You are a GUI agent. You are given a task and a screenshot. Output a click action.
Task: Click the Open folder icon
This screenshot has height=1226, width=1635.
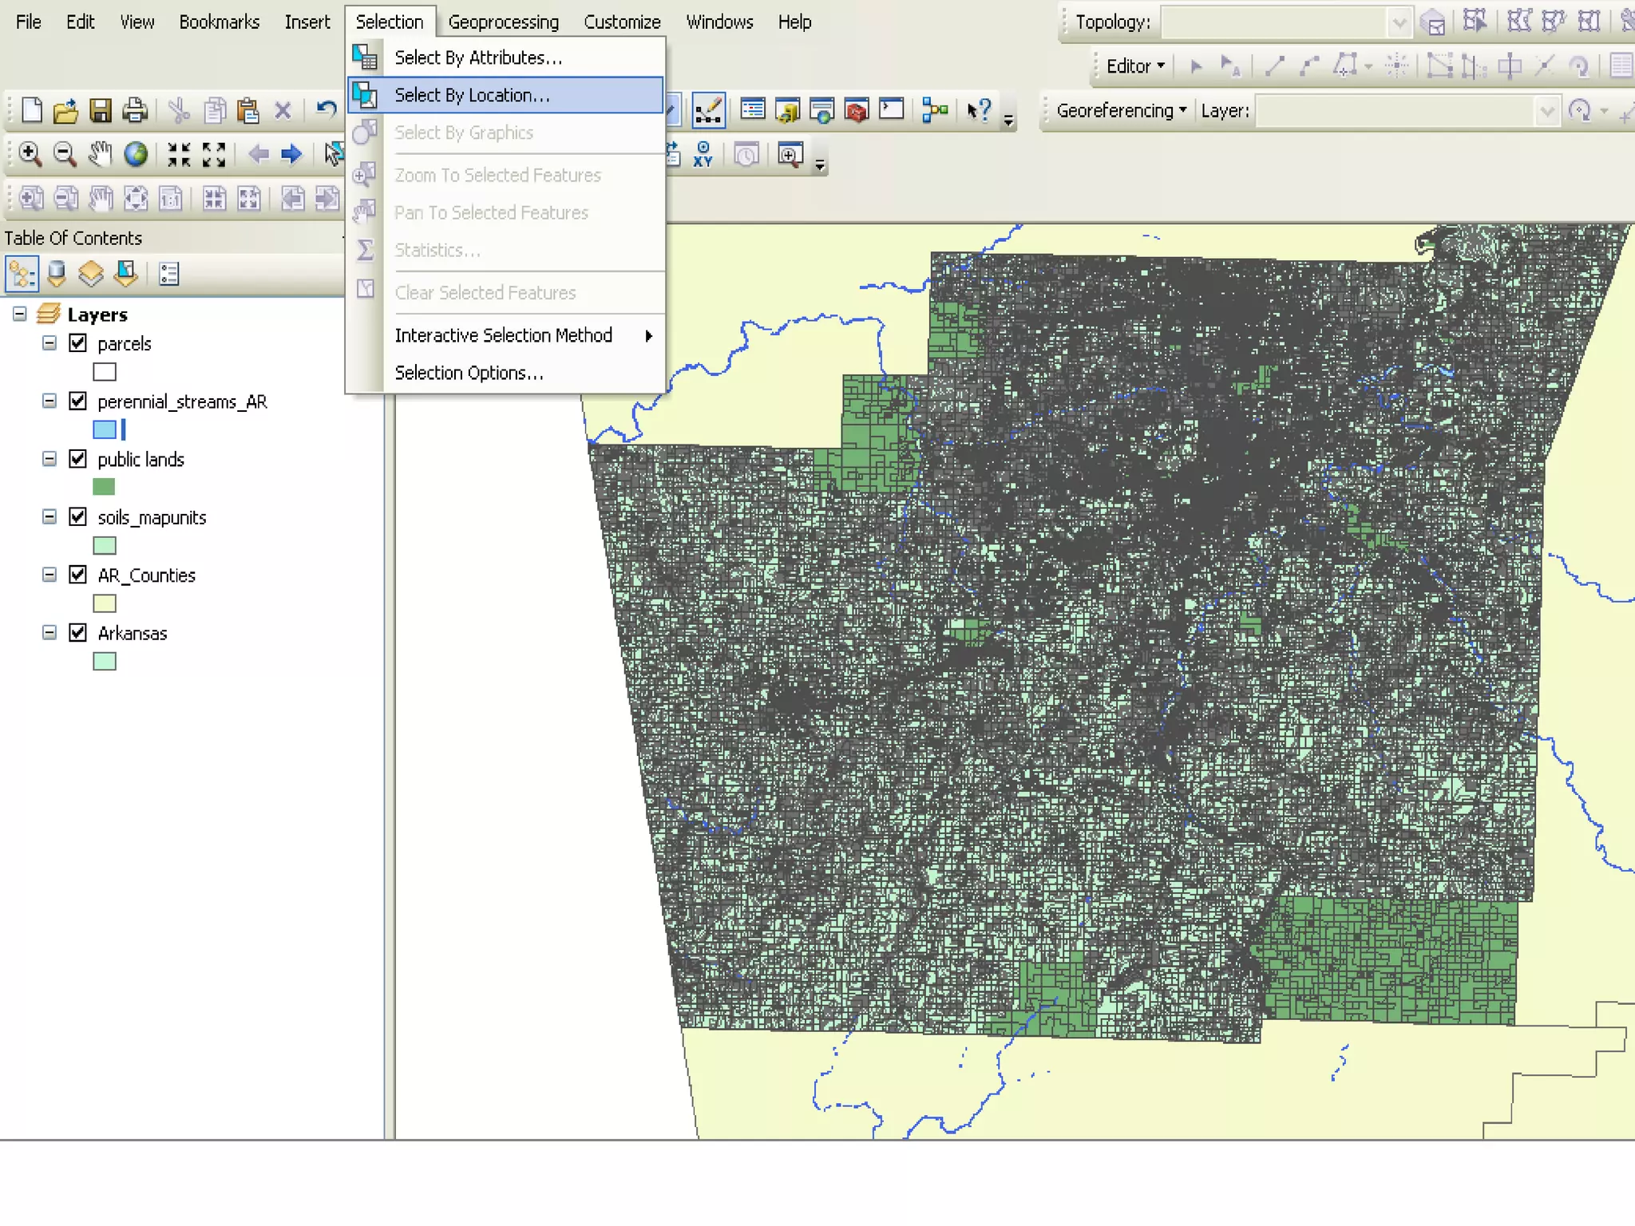tap(65, 110)
